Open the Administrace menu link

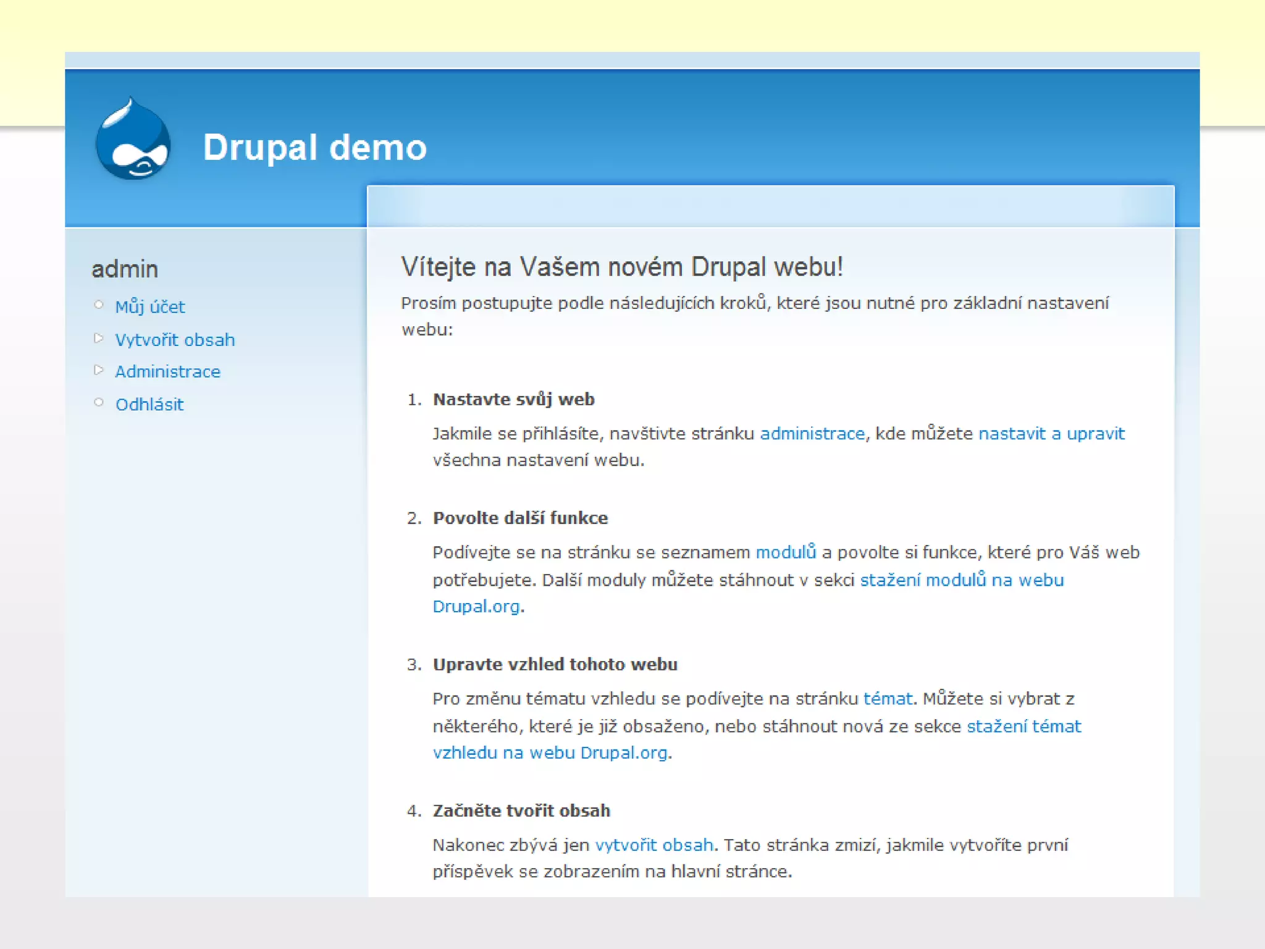[x=167, y=371]
